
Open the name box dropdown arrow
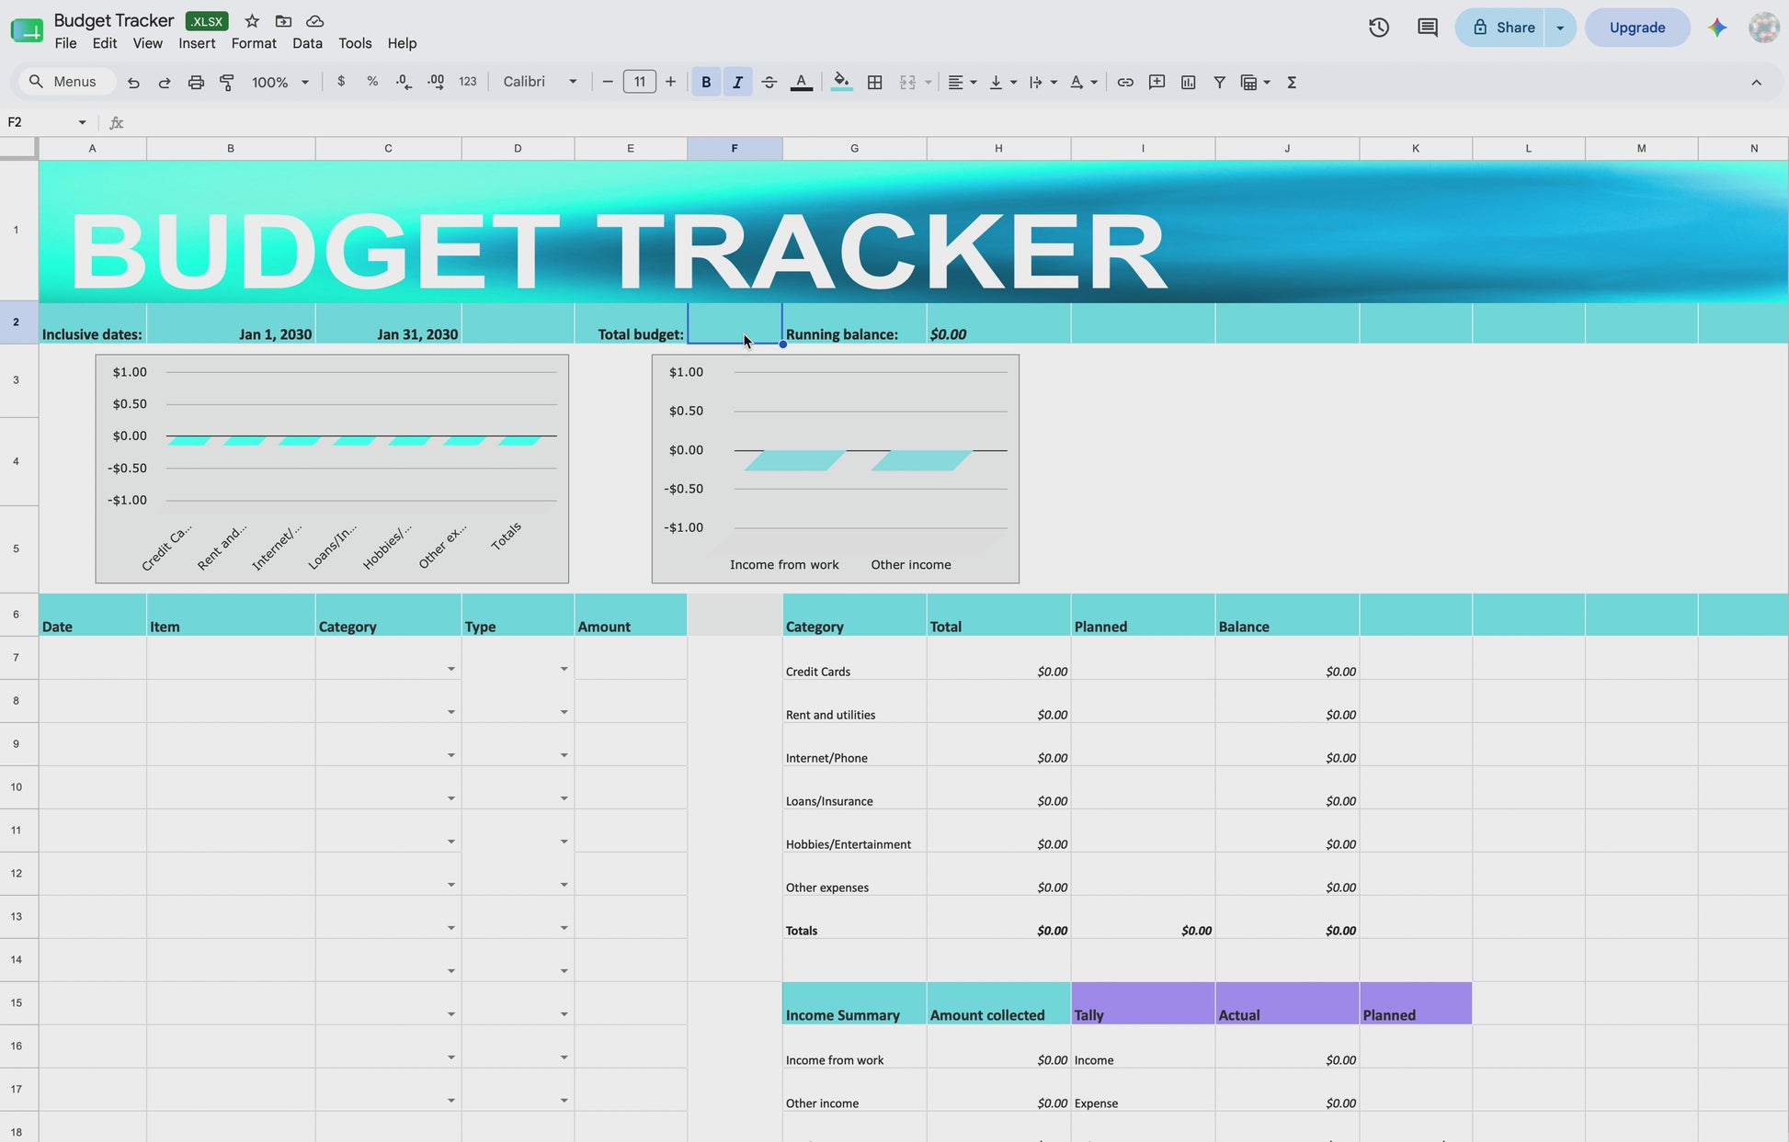[x=82, y=122]
